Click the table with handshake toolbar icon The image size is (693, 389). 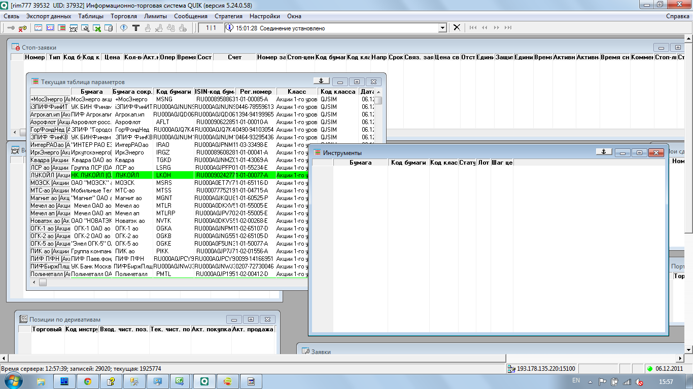point(74,28)
